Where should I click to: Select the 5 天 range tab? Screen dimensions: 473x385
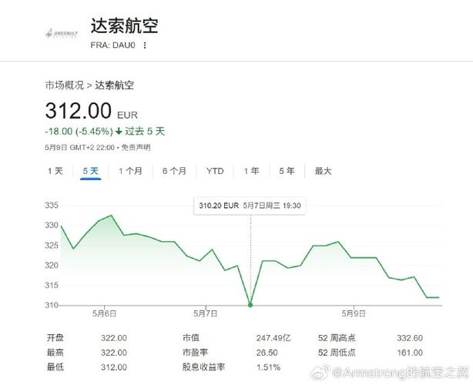[x=90, y=171]
